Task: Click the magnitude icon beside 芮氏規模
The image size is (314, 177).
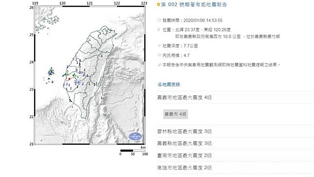Action: click(159, 55)
